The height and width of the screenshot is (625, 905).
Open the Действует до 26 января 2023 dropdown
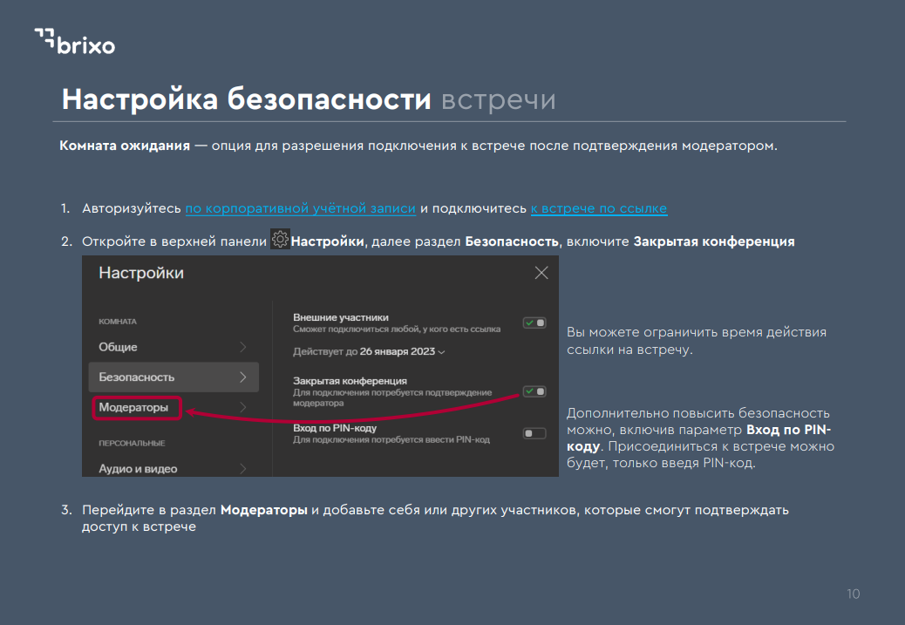369,352
